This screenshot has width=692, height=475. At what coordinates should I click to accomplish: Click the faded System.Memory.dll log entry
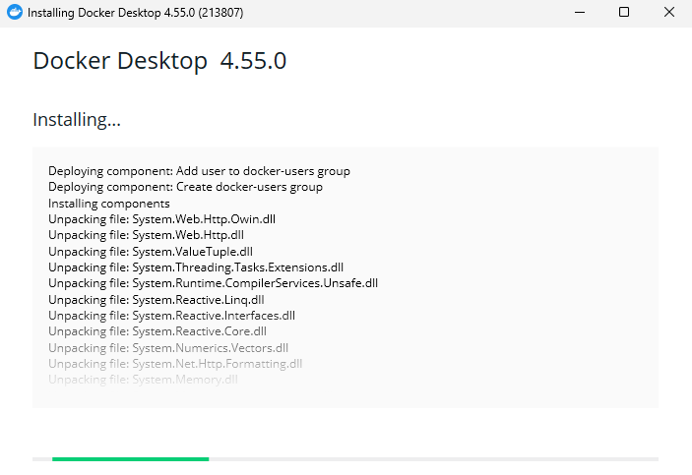pyautogui.click(x=143, y=380)
